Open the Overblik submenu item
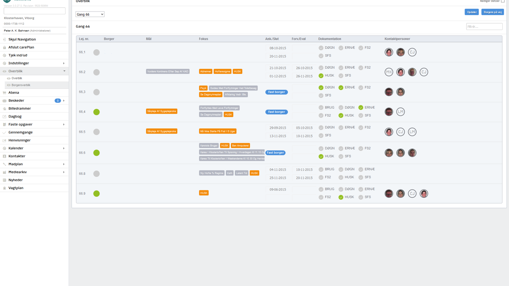509x286 pixels. tap(37, 78)
